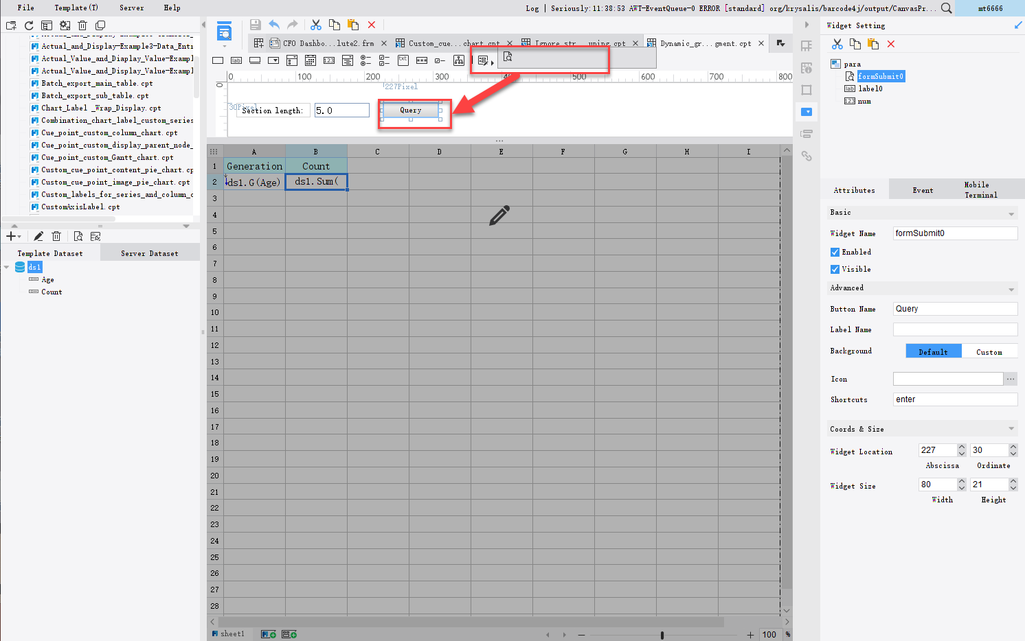This screenshot has width=1025, height=641.
Task: Click the delete dataset trash icon
Action: (x=56, y=236)
